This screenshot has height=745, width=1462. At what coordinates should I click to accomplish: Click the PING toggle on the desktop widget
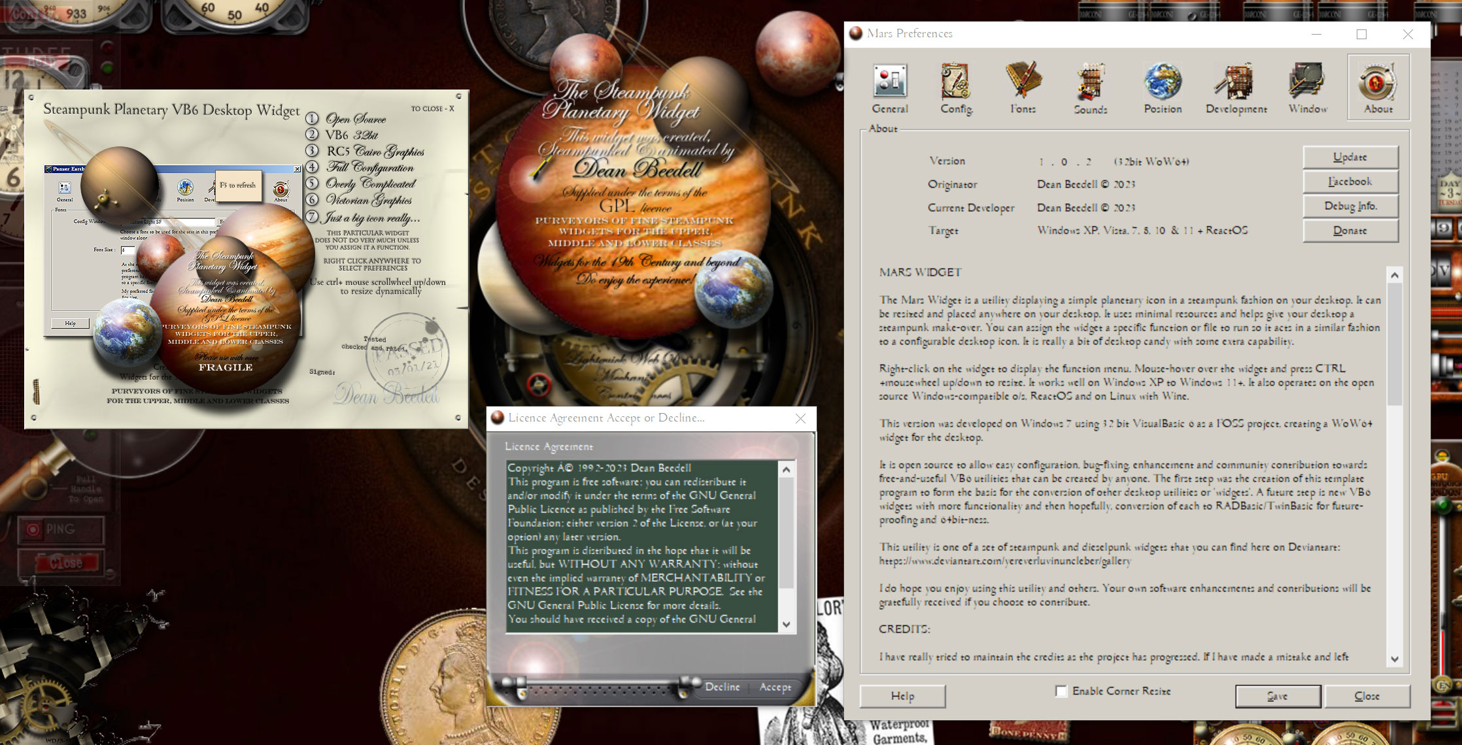tap(60, 529)
